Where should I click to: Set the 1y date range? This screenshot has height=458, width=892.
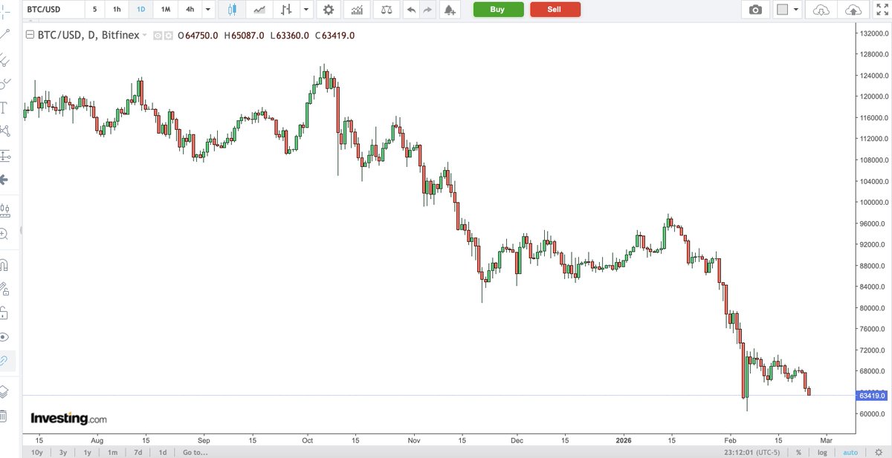point(88,452)
